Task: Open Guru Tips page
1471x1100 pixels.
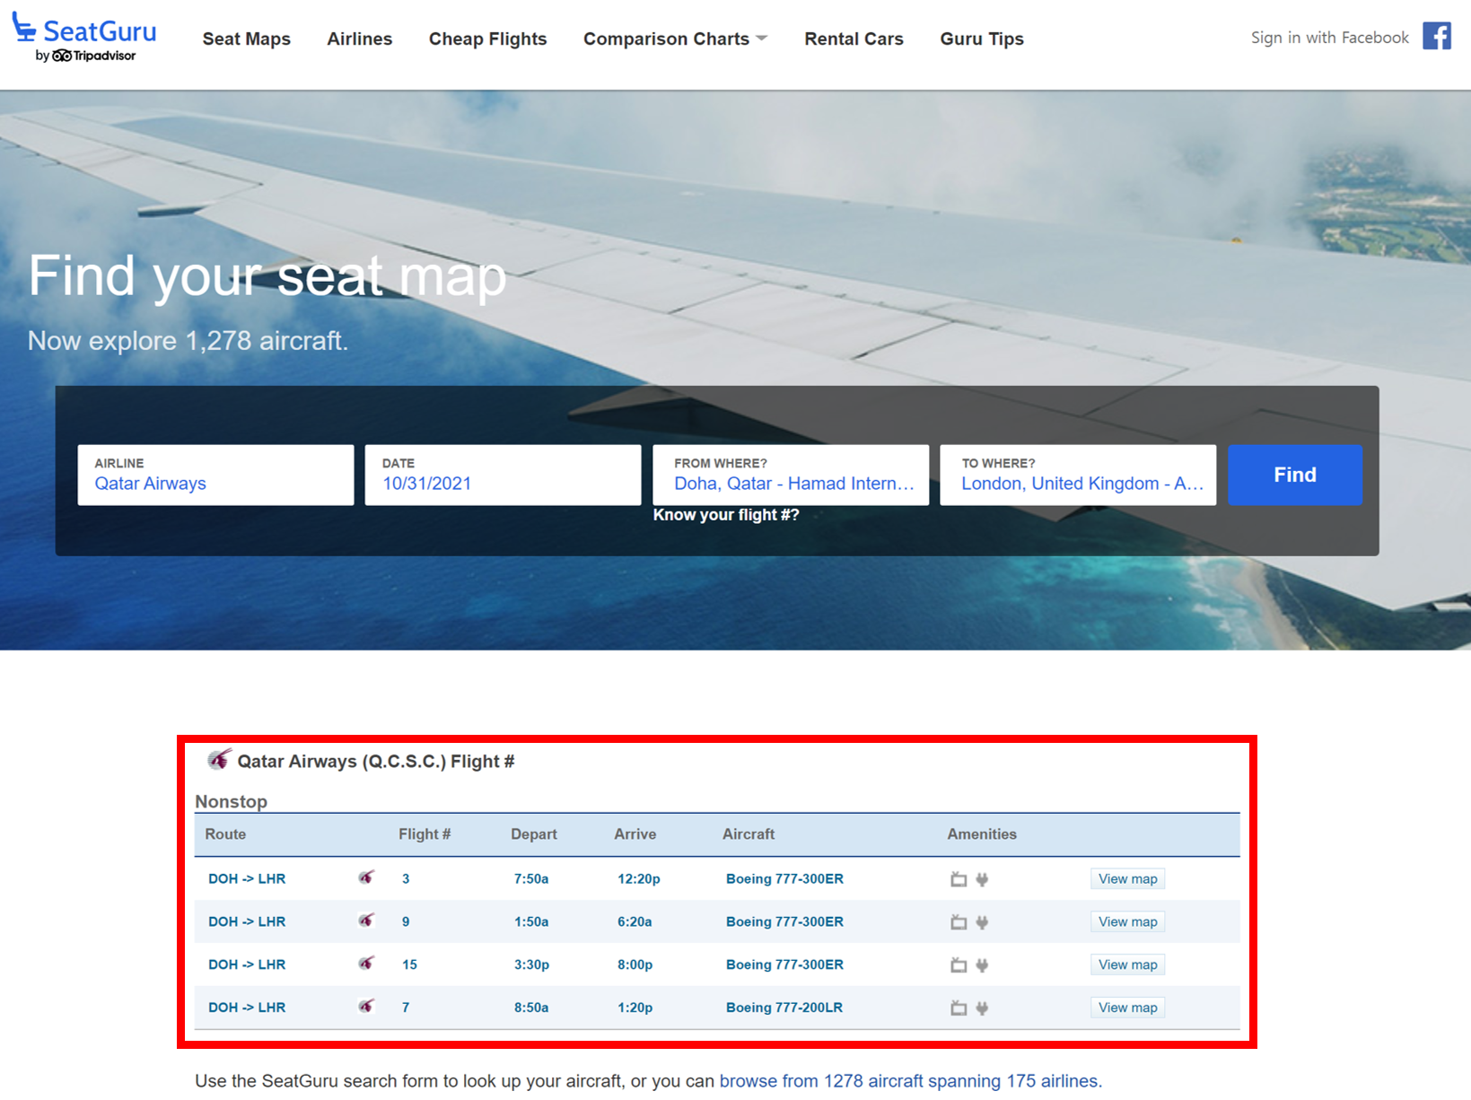Action: point(982,39)
